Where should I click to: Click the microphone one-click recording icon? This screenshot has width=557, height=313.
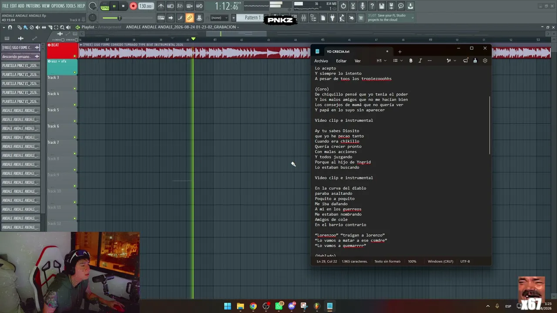click(x=362, y=6)
